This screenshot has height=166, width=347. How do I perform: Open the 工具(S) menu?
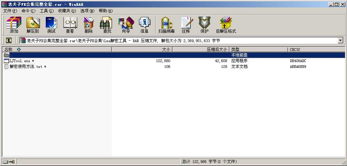pyautogui.click(x=47, y=11)
